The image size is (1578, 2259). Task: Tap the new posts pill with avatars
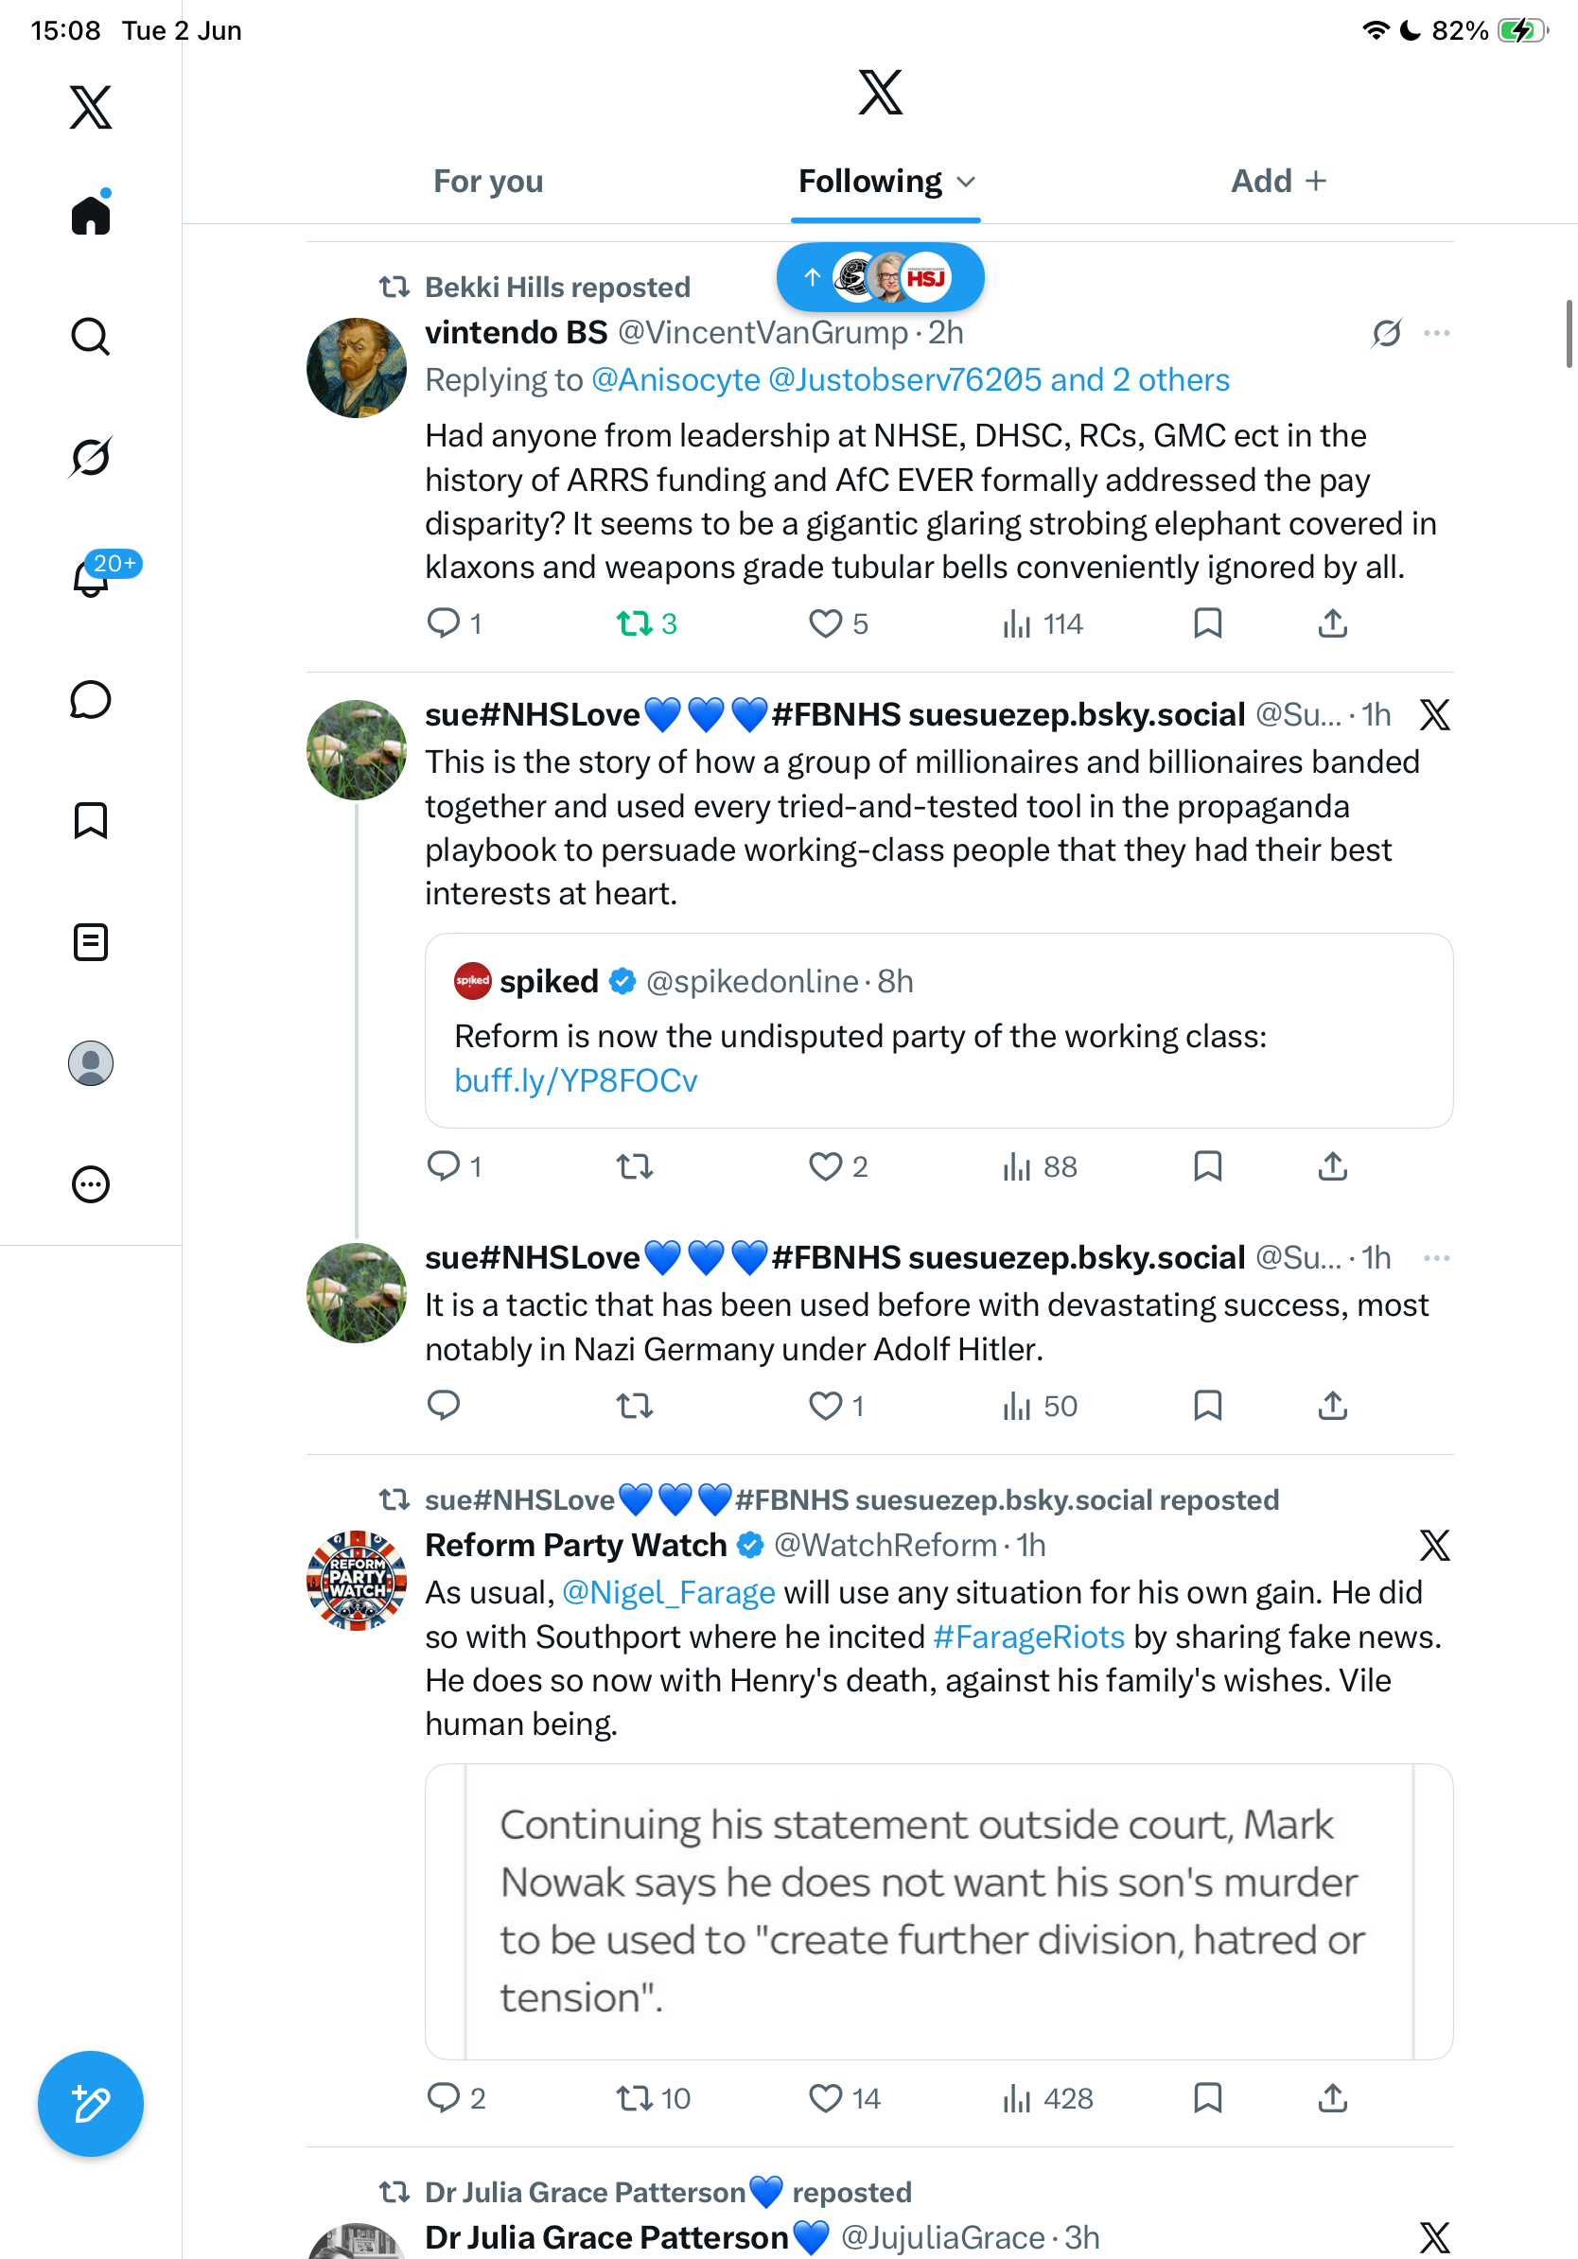(x=881, y=277)
